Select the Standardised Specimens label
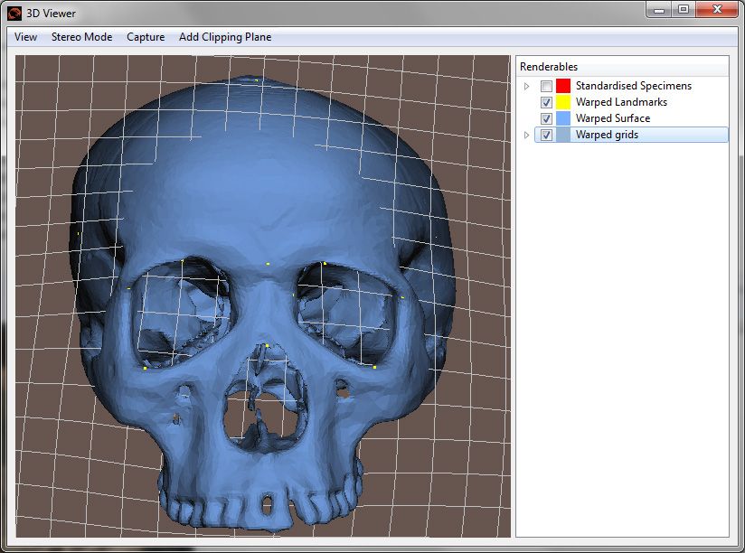This screenshot has height=553, width=745. tap(634, 86)
